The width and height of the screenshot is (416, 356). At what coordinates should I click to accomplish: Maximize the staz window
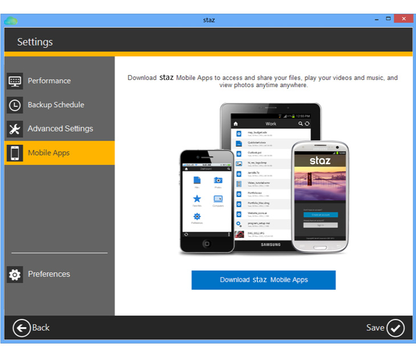click(x=388, y=19)
